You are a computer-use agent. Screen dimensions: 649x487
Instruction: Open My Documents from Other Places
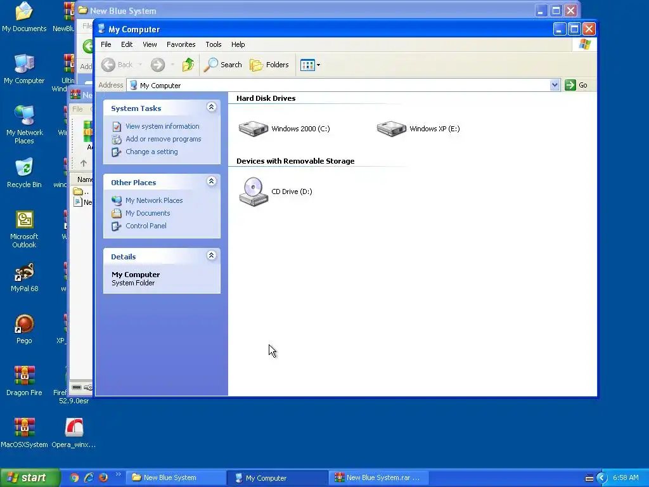tap(147, 213)
